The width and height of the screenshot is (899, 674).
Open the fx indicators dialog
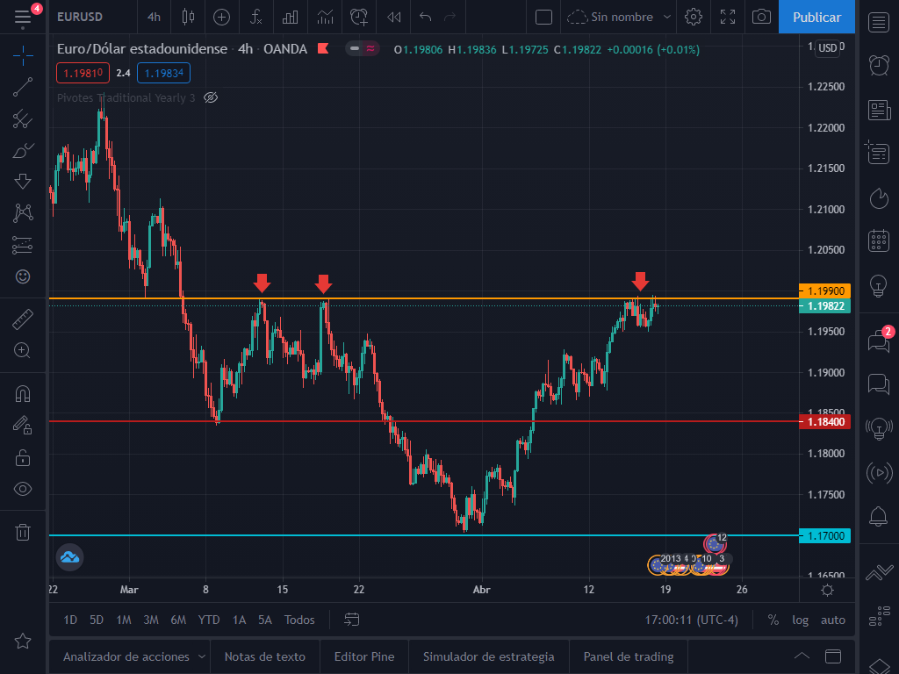255,18
